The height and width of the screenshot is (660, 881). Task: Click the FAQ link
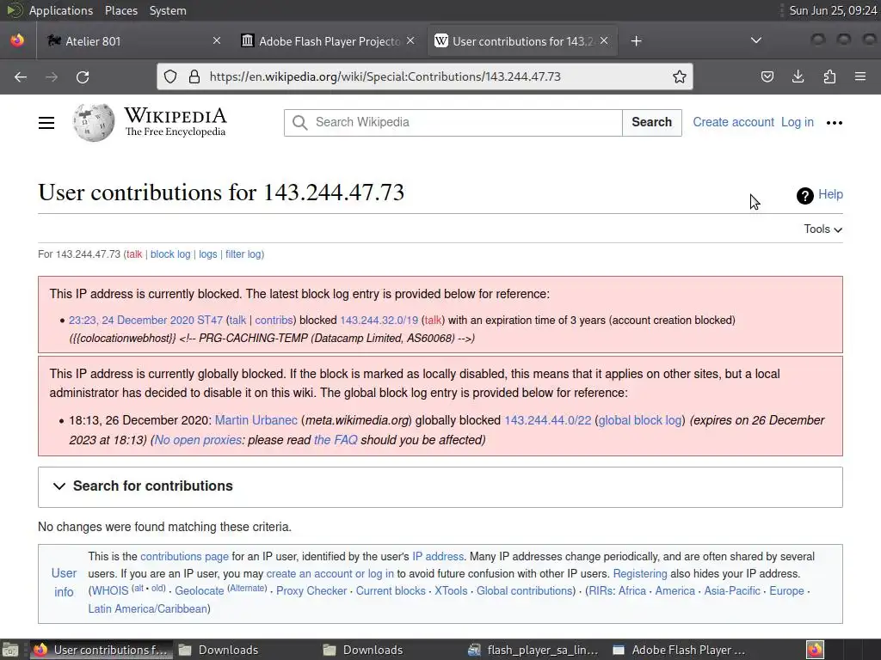tap(336, 440)
